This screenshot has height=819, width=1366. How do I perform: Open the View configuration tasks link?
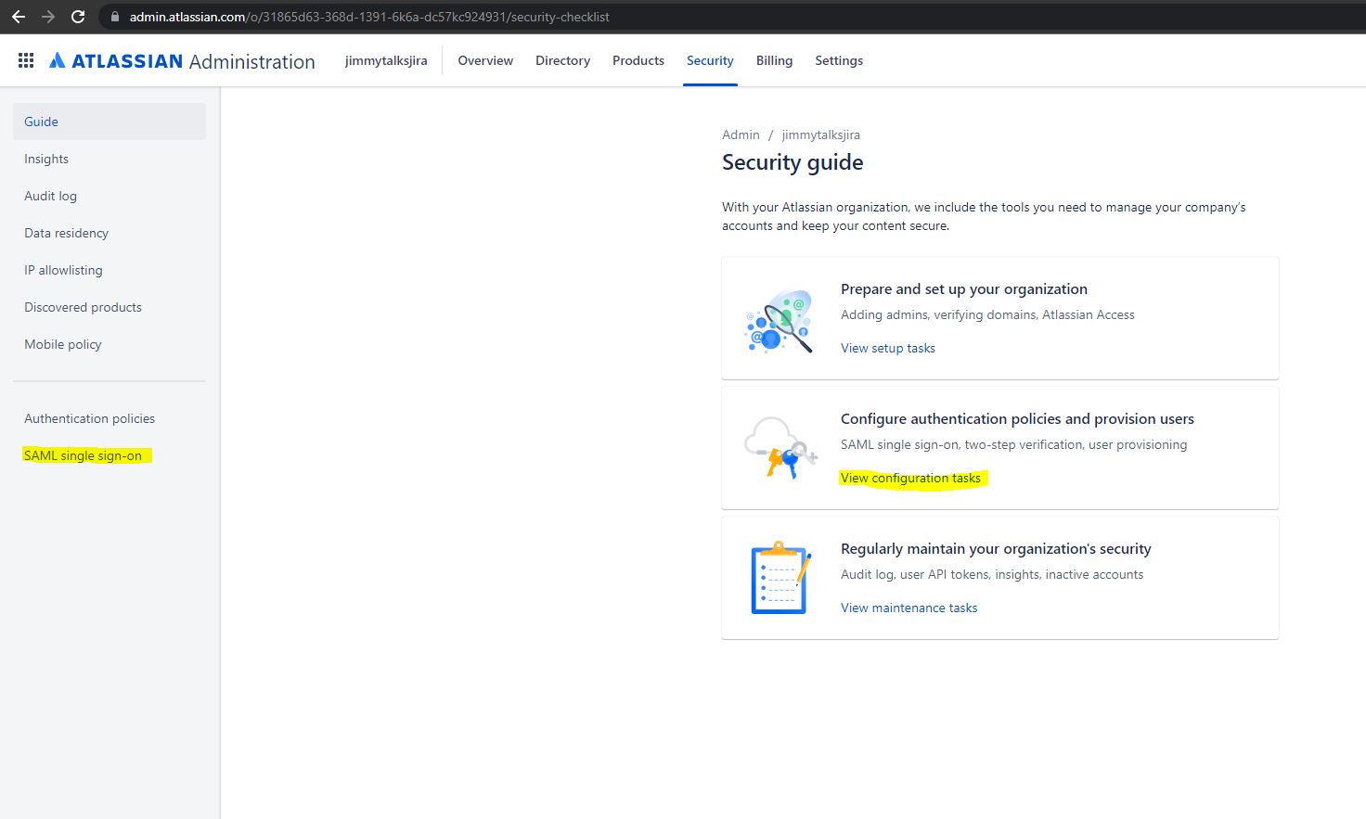[910, 478]
